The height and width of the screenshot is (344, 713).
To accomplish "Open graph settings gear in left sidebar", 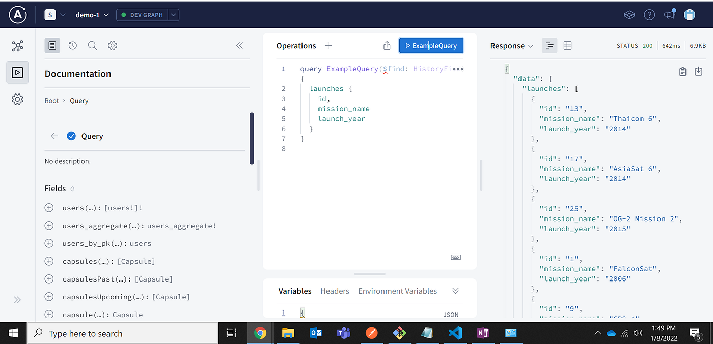I will pos(17,99).
